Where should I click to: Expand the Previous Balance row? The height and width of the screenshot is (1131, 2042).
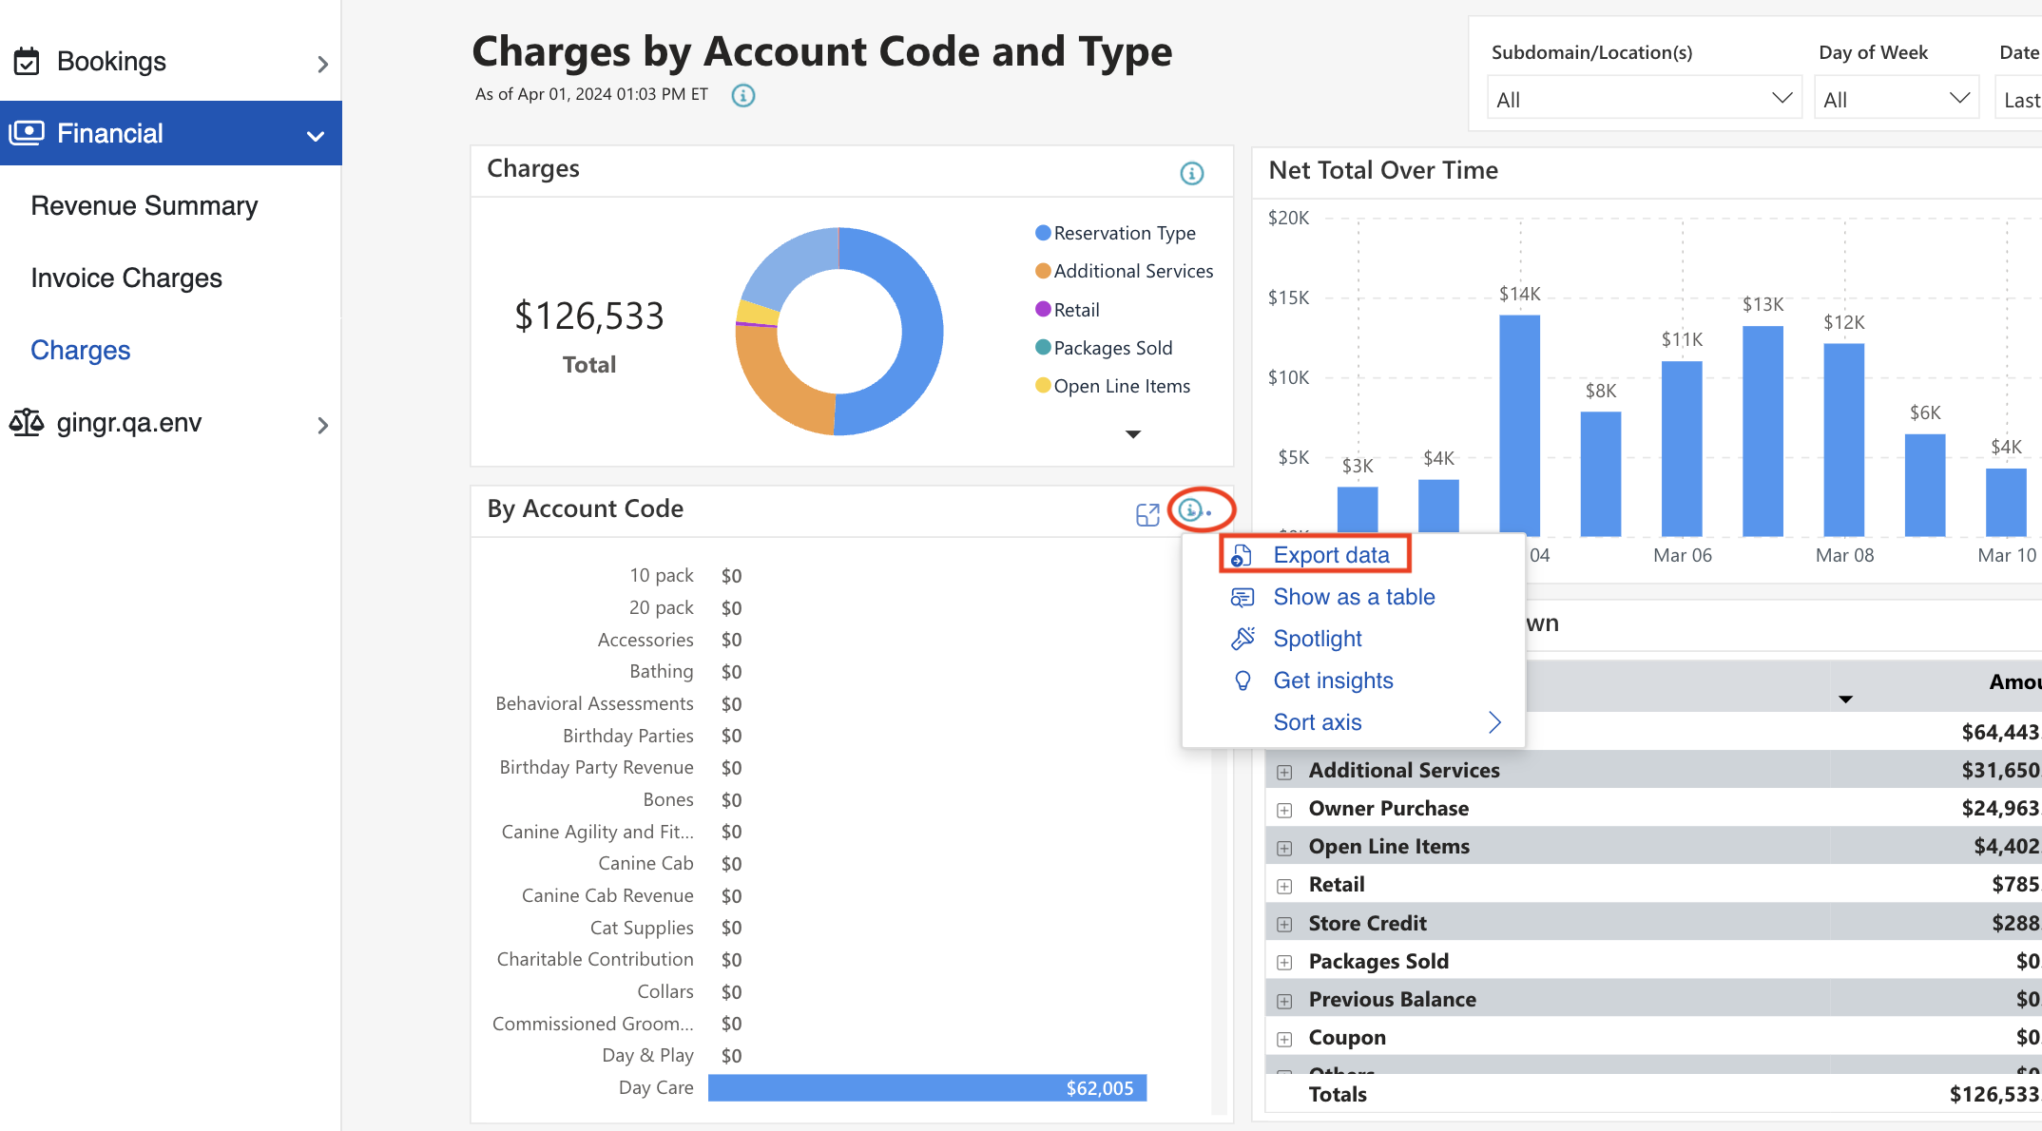[x=1284, y=1001]
